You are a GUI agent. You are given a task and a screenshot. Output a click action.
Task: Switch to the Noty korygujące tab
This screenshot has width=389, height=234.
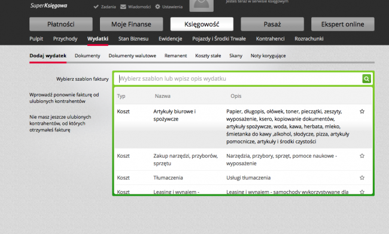268,56
